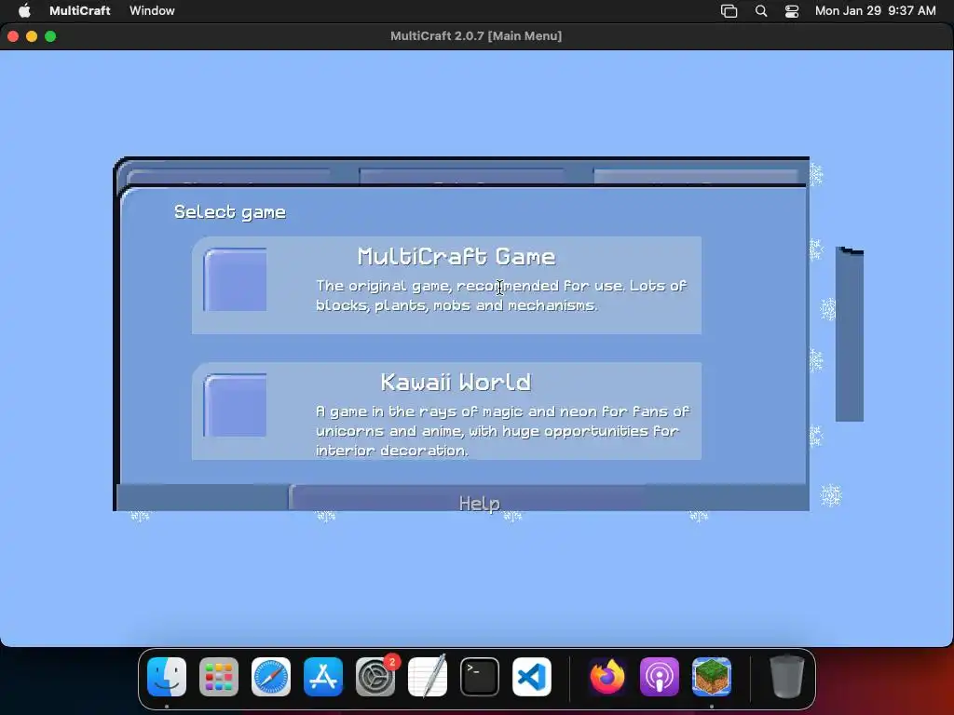Launch Safari from the Dock

pyautogui.click(x=271, y=677)
